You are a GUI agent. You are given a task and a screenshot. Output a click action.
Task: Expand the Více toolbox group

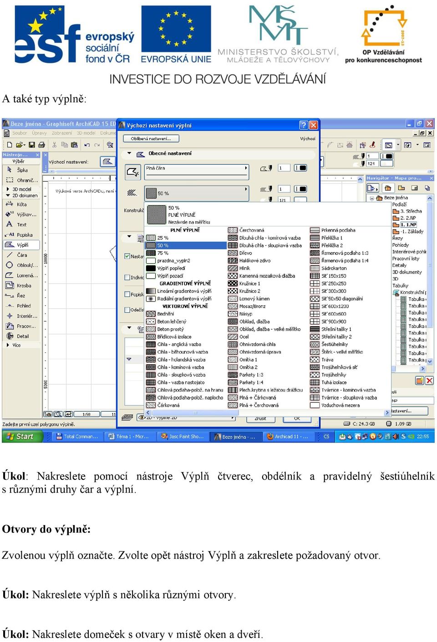(8, 345)
